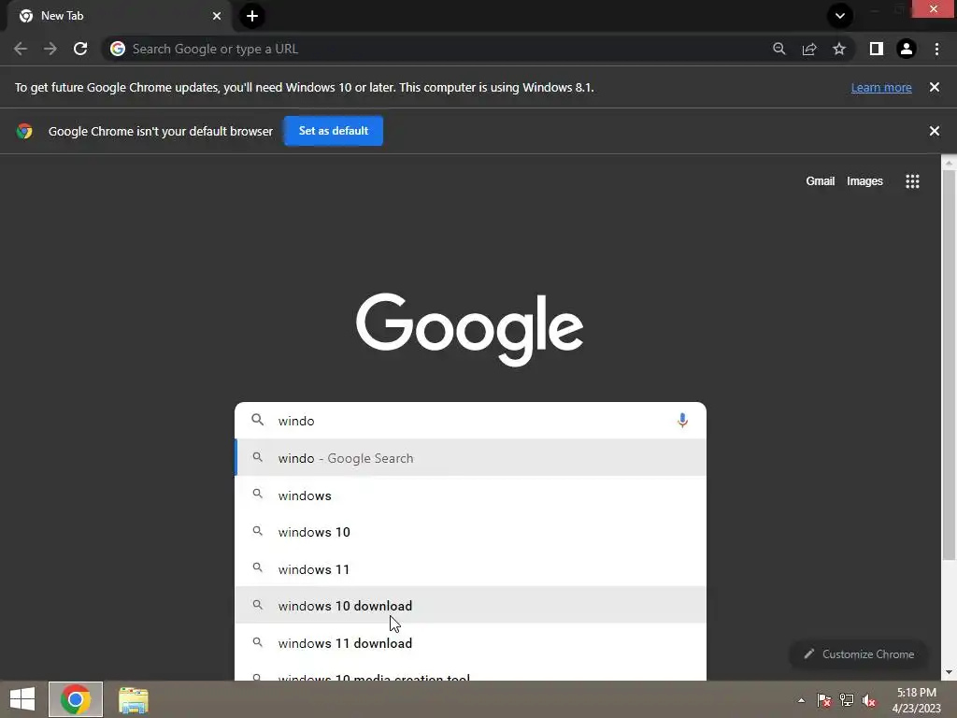Click the Google icon in the address bar
The height and width of the screenshot is (718, 957).
118,49
